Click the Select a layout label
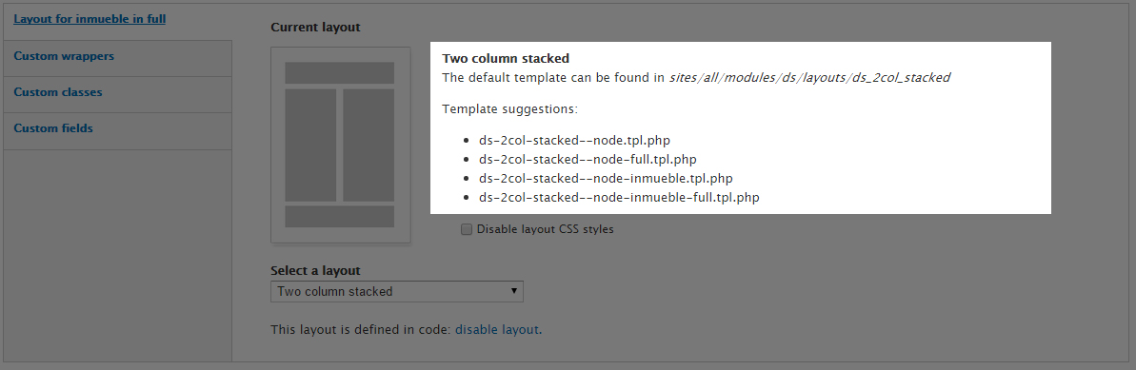This screenshot has height=370, width=1136. coord(315,271)
